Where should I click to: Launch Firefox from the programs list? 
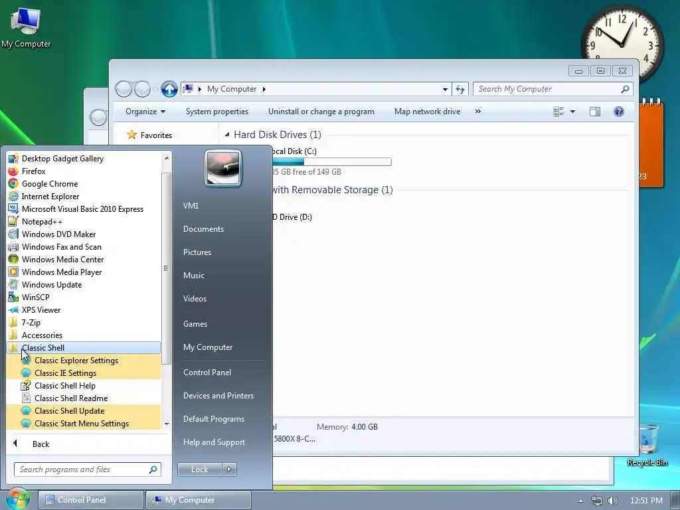[x=83, y=171]
